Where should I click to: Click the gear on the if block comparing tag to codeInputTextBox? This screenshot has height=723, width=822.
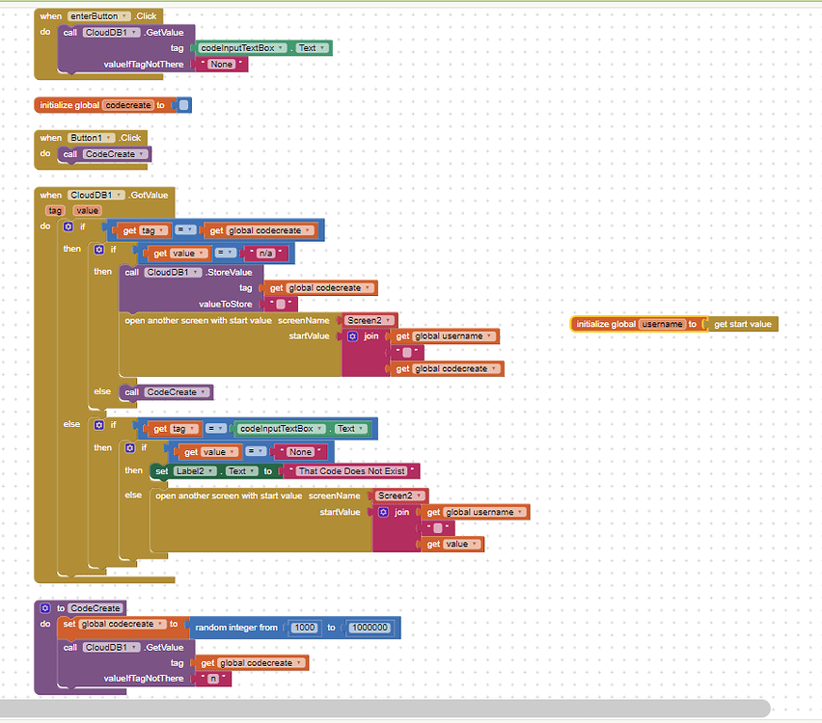click(98, 424)
